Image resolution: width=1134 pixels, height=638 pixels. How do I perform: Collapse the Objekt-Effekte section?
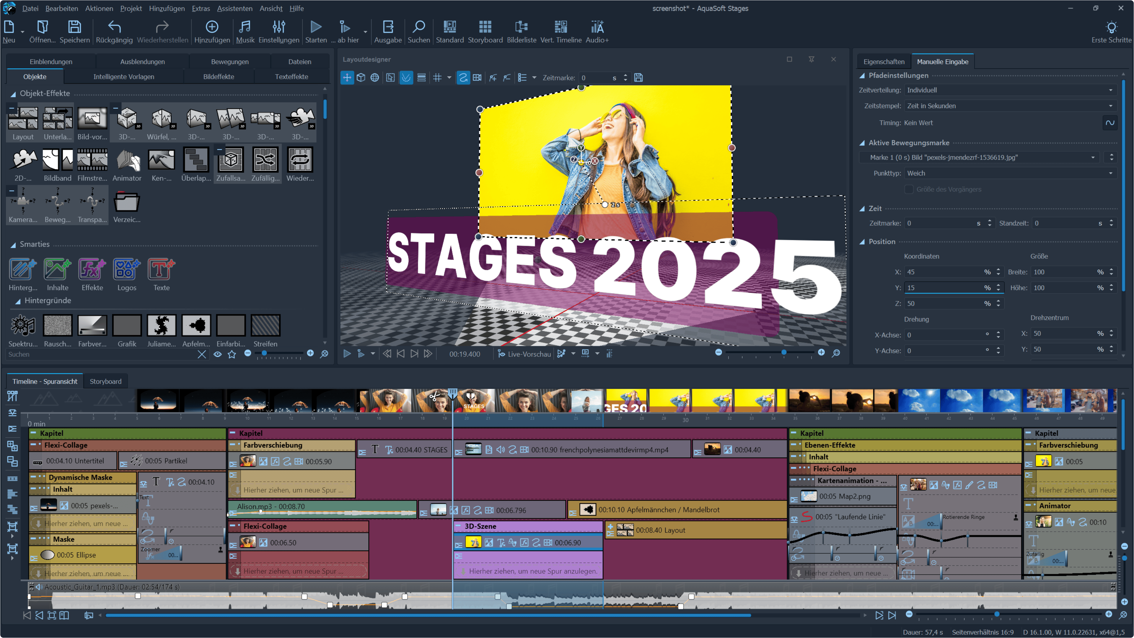(x=13, y=94)
